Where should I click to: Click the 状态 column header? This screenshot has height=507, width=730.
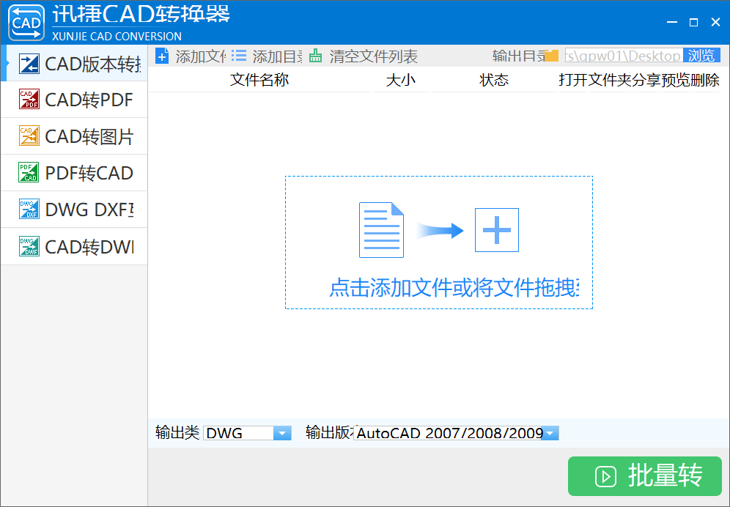pos(494,80)
